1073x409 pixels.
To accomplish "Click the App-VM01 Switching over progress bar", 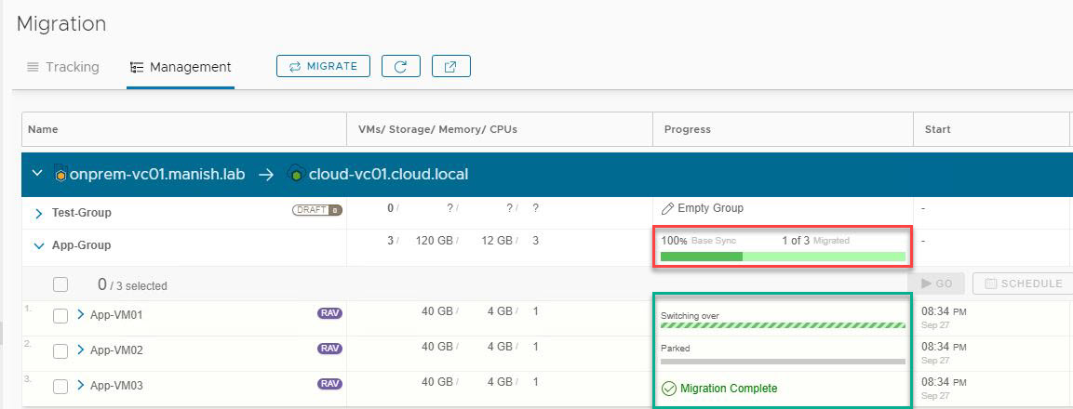I will (783, 325).
